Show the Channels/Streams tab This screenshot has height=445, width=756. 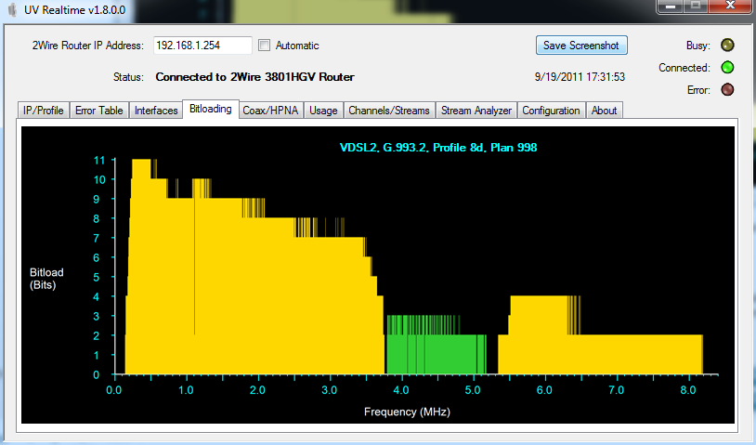[389, 111]
